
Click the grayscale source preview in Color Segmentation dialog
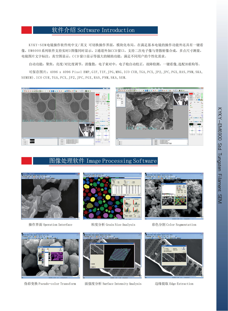[x=168, y=201]
